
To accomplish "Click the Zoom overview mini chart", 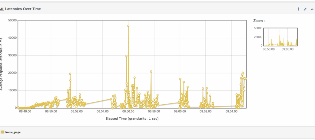I will (x=280, y=37).
